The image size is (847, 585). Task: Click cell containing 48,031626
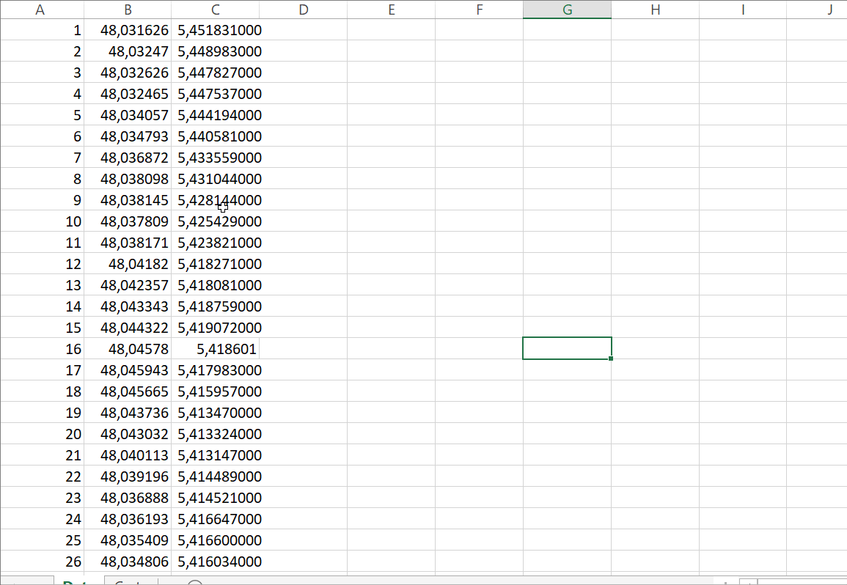tap(128, 30)
